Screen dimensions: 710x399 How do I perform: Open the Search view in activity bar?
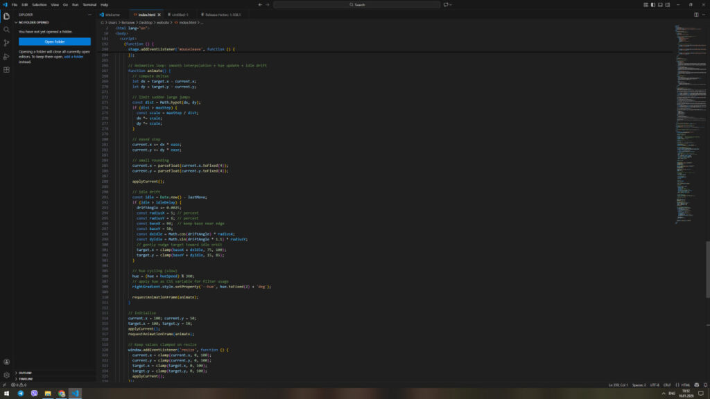[x=6, y=29]
